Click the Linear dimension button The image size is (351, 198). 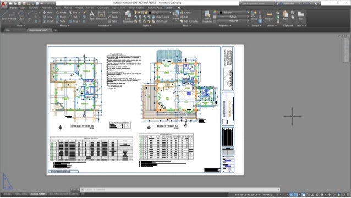pyautogui.click(x=113, y=13)
